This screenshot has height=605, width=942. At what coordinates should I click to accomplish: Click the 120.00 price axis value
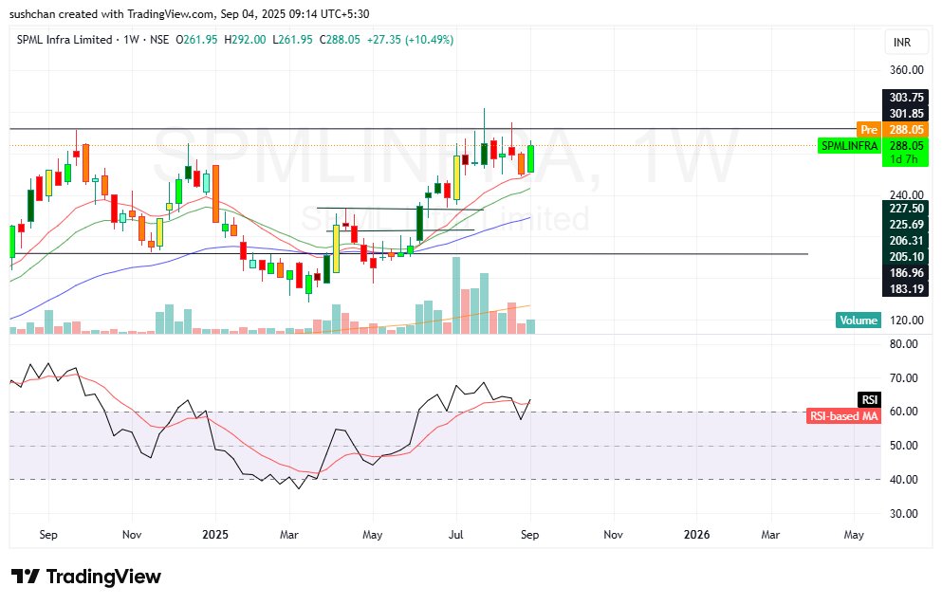coord(906,321)
